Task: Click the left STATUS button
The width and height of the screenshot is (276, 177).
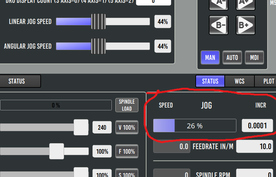Action: coord(19,81)
